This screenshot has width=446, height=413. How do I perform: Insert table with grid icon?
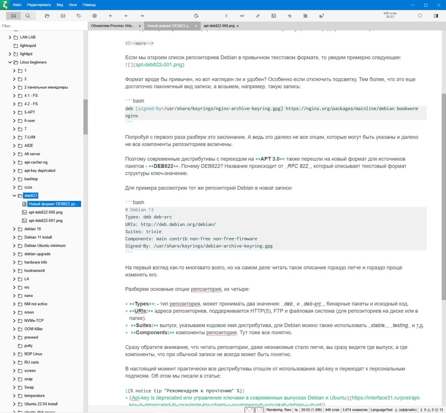coord(305,16)
